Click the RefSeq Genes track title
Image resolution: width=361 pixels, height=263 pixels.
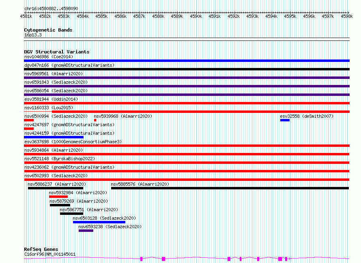click(x=41, y=250)
